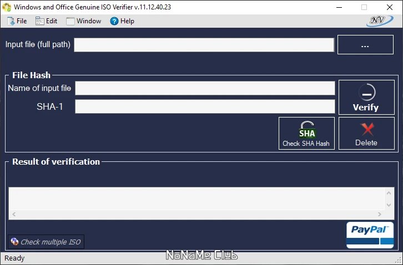Close the ISO Verifier window
Image resolution: width=403 pixels, height=265 pixels.
click(x=390, y=7)
